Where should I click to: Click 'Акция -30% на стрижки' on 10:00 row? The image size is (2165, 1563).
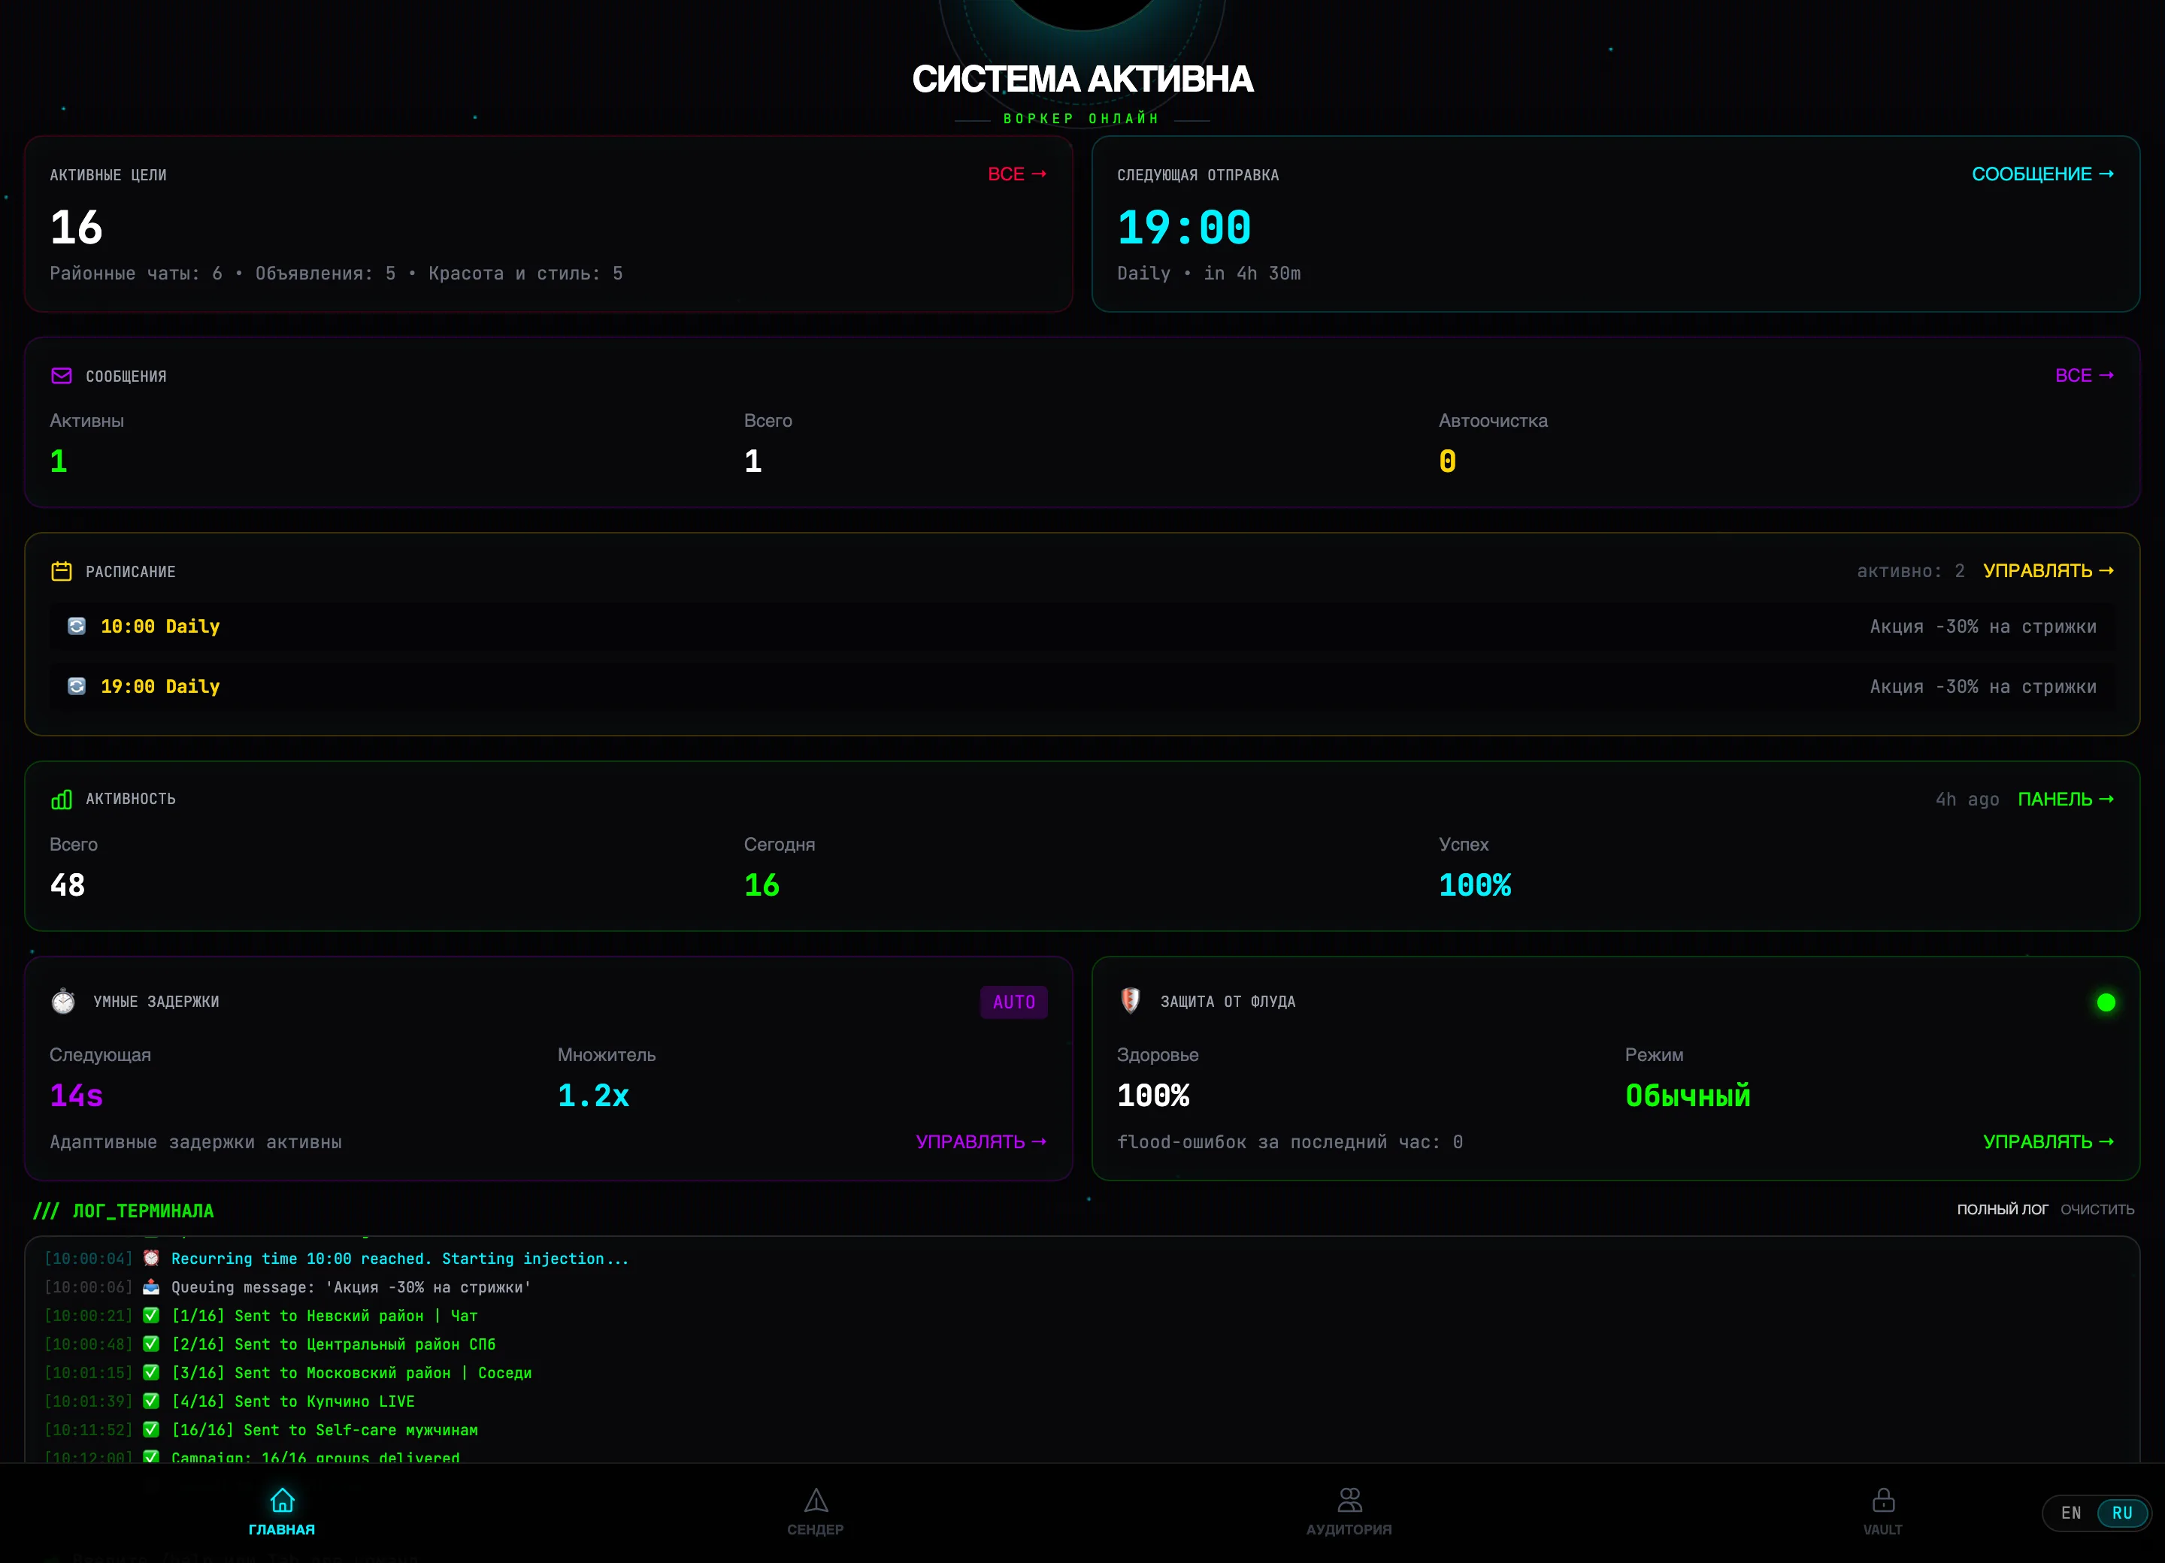[x=1982, y=626]
